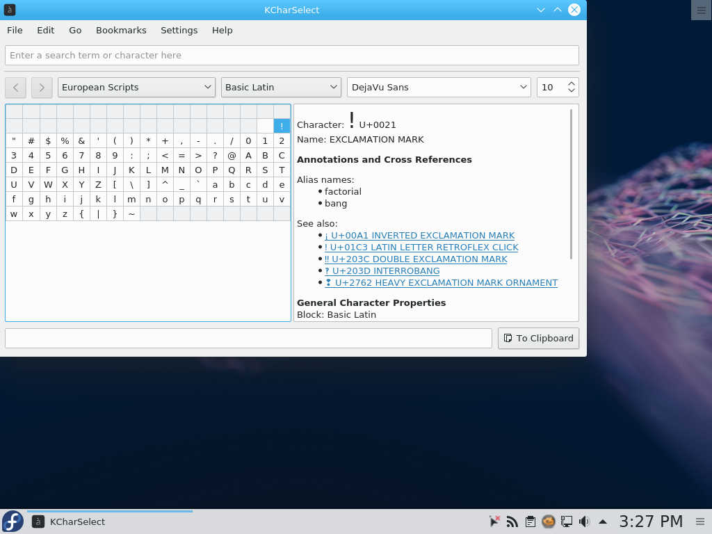Viewport: 712px width, 534px height.
Task: Click the KCharSelect app icon in the title bar
Action: pos(10,10)
